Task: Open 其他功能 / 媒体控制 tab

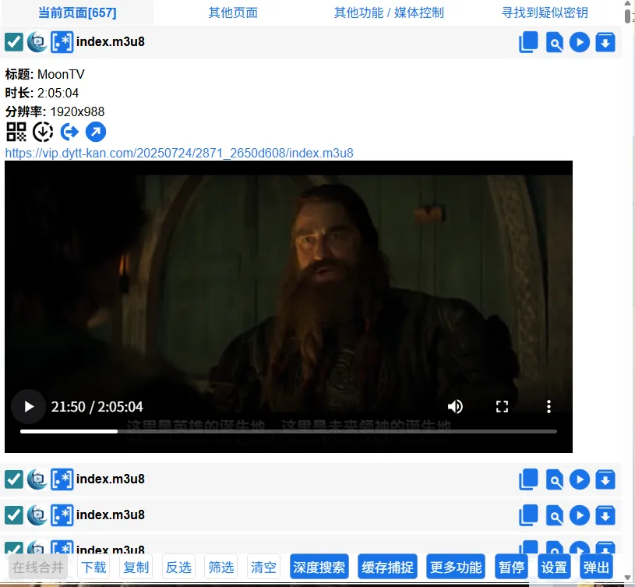Action: click(389, 12)
